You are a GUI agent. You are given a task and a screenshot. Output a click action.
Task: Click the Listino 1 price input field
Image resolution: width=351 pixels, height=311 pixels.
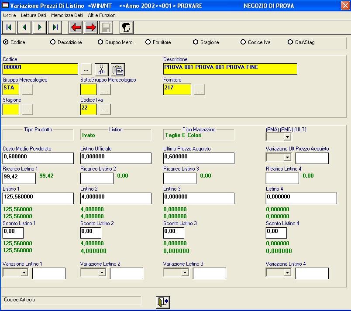38,198
